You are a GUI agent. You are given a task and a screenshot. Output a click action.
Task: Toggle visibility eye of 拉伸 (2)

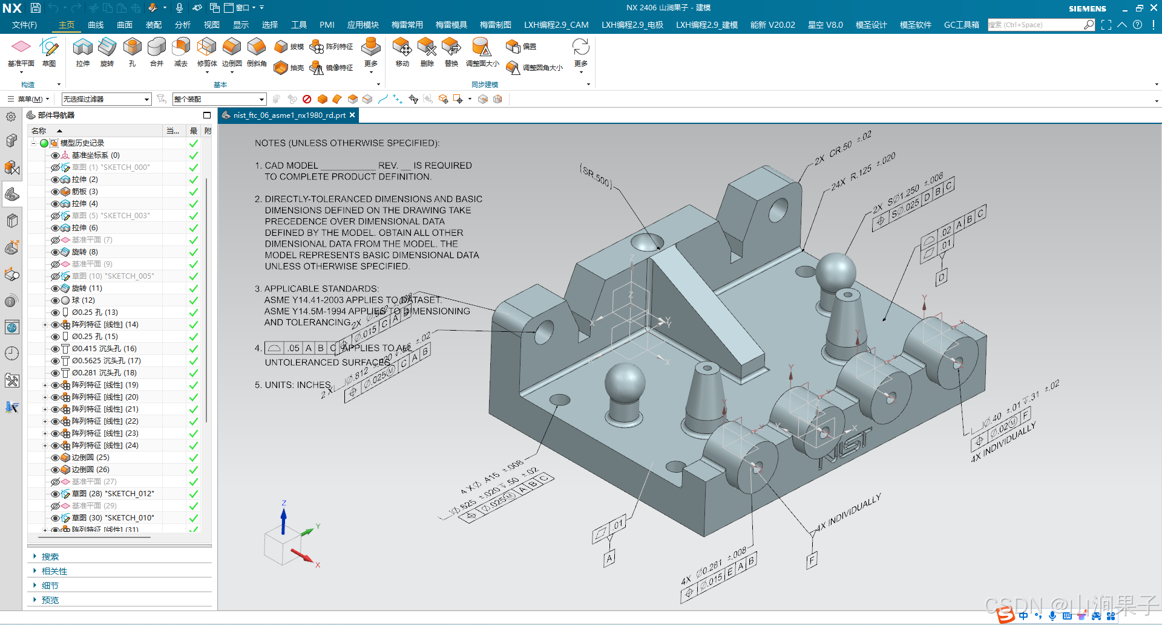(55, 180)
